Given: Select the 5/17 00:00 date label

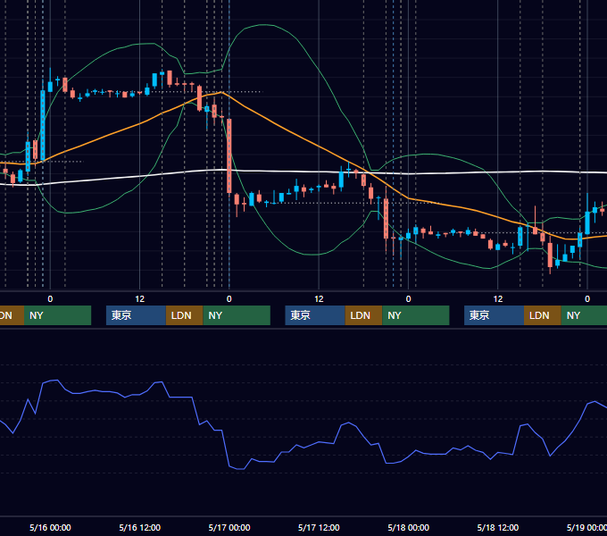Looking at the screenshot, I should click(229, 527).
